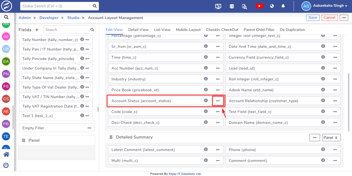Switch to the Mobile-Layout tab
Image resolution: width=352 pixels, height=176 pixels.
188,30
